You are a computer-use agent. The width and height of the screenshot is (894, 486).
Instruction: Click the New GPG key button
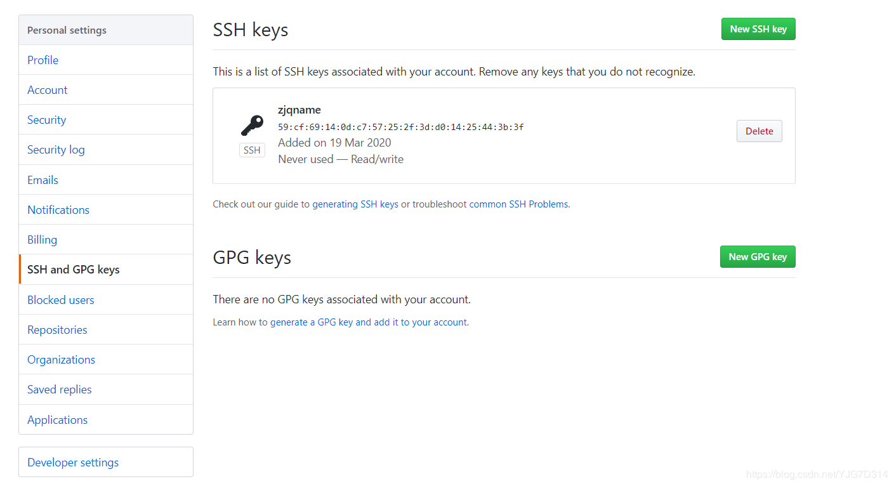757,257
